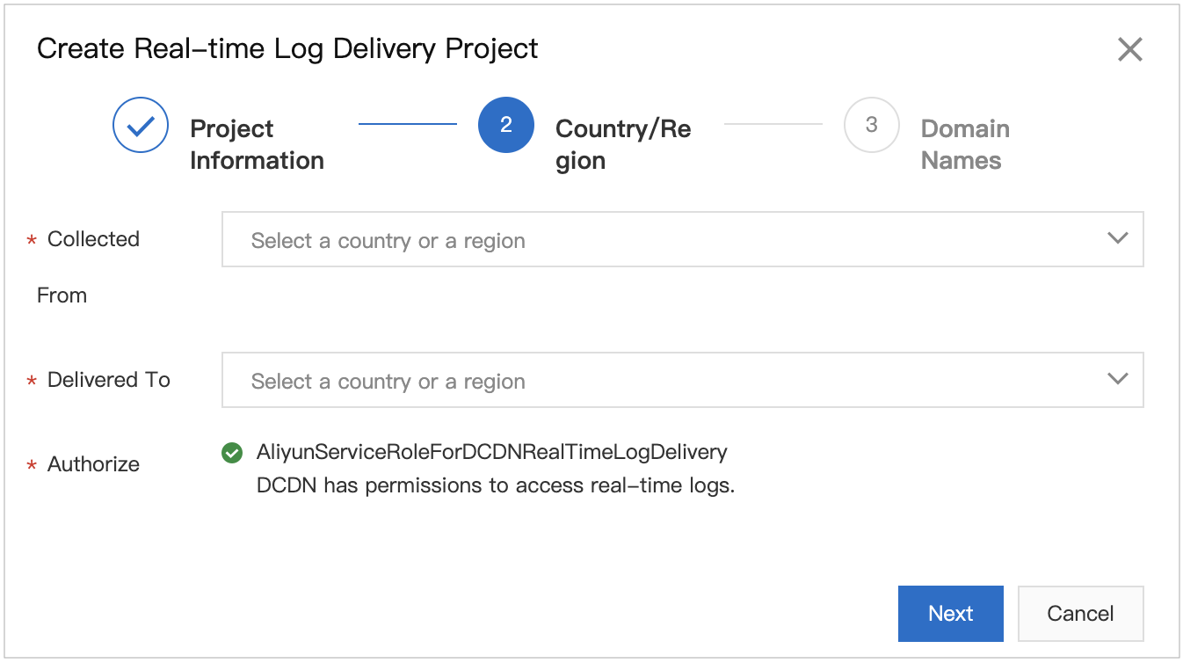Click the Delivered To field label
Screen dimensions: 1183x663
pyautogui.click(x=108, y=380)
